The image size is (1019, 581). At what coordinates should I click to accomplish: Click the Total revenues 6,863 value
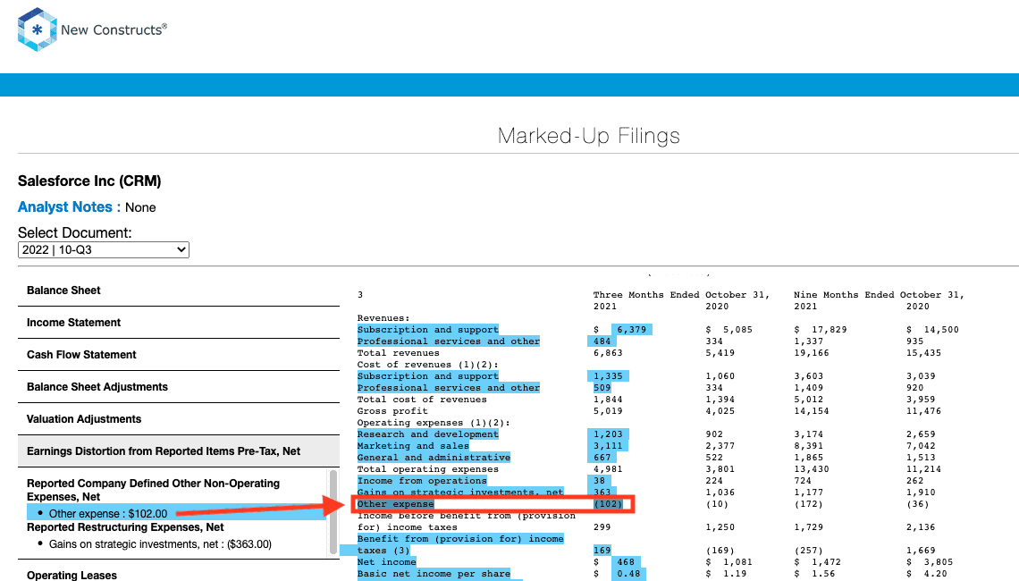coord(608,353)
